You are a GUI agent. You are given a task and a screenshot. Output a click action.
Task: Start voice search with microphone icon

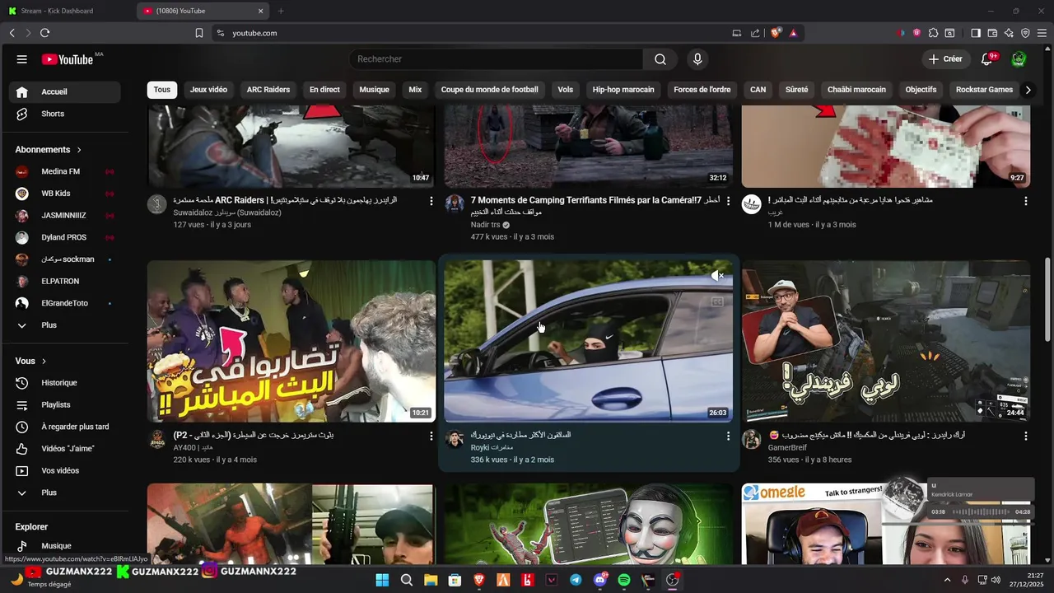697,59
